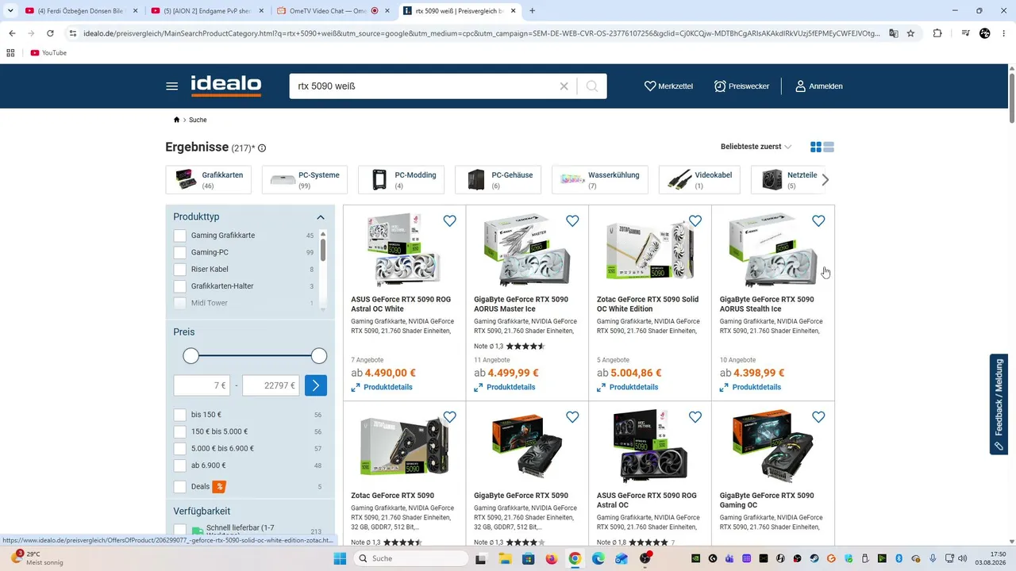The height and width of the screenshot is (571, 1016).
Task: Open the Windows Start menu
Action: pyautogui.click(x=340, y=558)
